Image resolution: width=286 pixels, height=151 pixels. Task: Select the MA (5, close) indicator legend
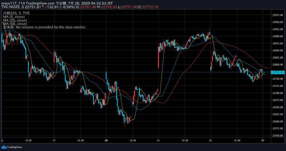(14, 17)
